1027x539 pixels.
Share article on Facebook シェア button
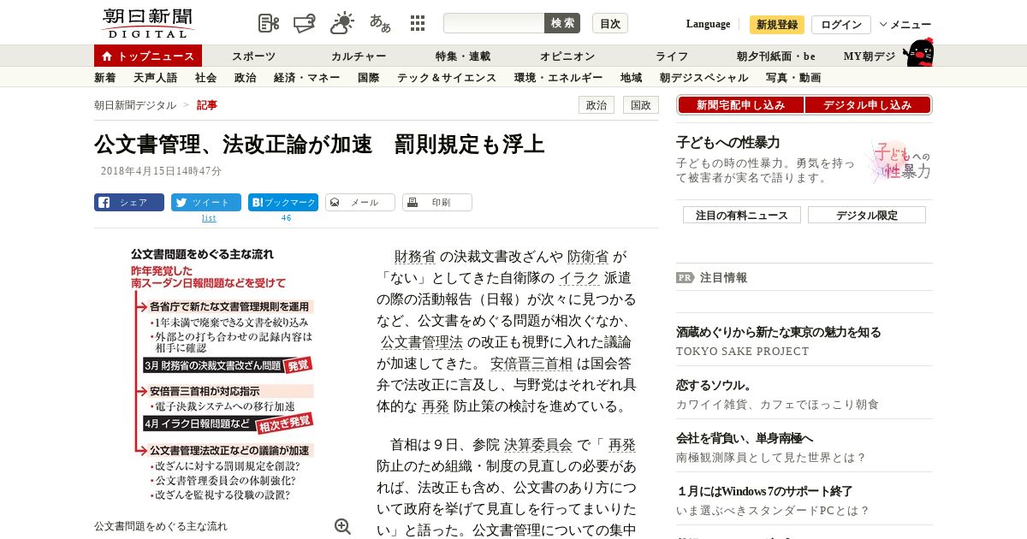(129, 203)
